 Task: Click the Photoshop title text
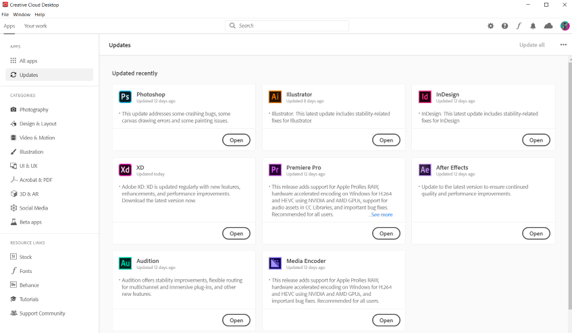tap(151, 94)
